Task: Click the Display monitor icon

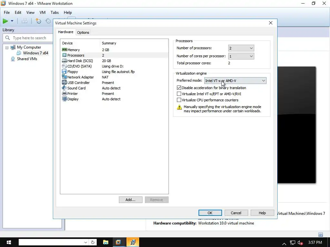Action: click(x=64, y=99)
